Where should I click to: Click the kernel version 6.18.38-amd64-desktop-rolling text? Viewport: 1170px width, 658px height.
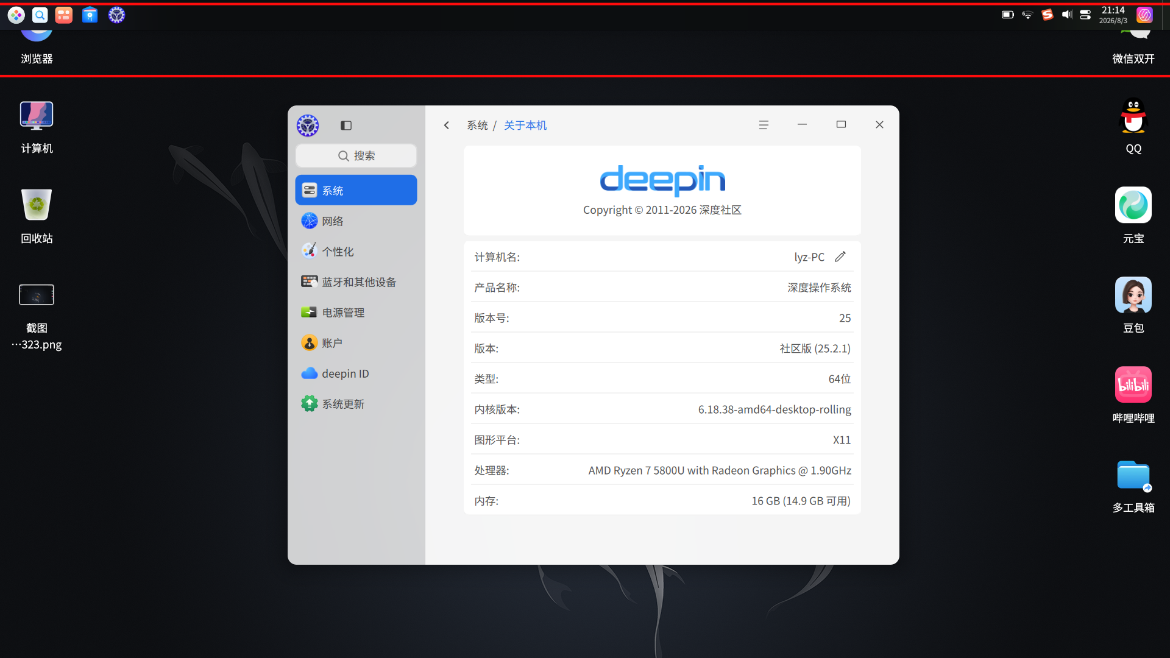coord(775,409)
